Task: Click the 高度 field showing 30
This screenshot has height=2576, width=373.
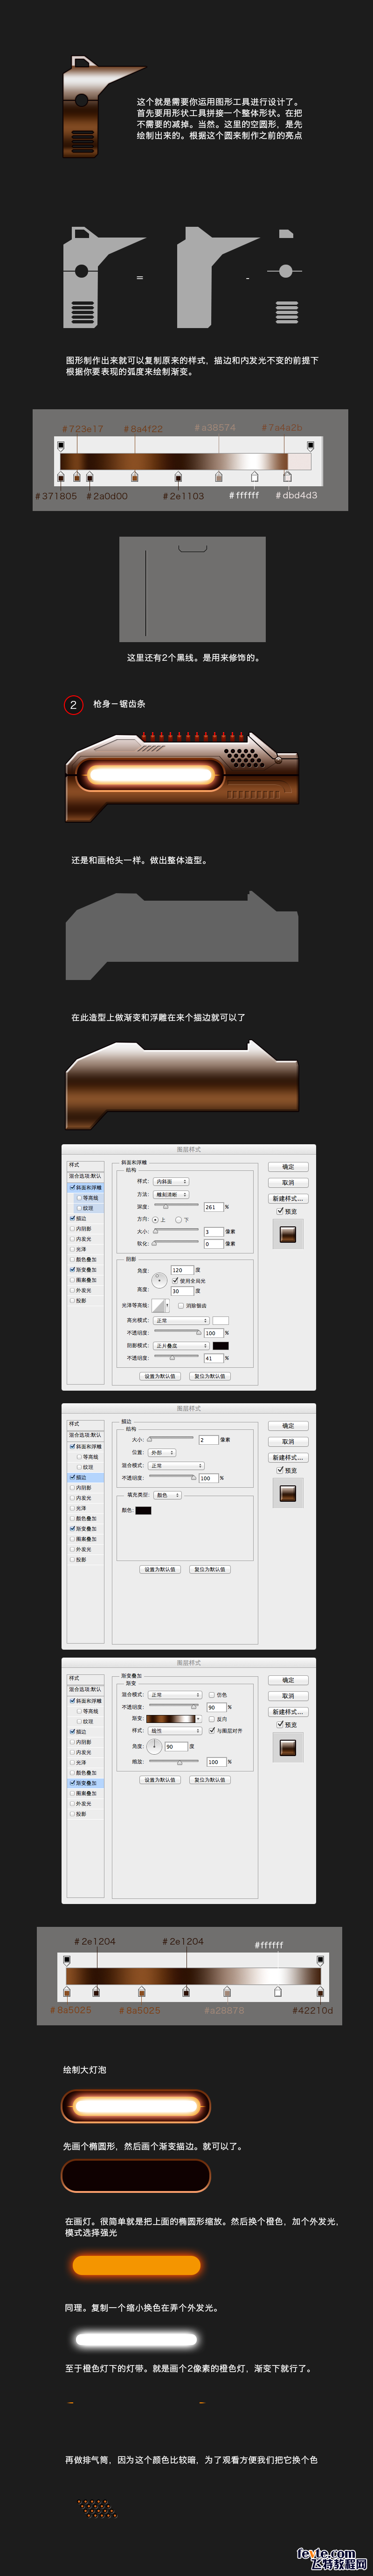Action: click(181, 1291)
